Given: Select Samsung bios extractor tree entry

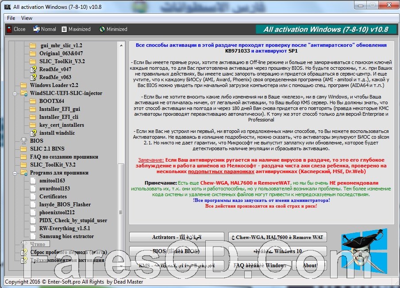Looking at the screenshot, I should tap(66, 236).
